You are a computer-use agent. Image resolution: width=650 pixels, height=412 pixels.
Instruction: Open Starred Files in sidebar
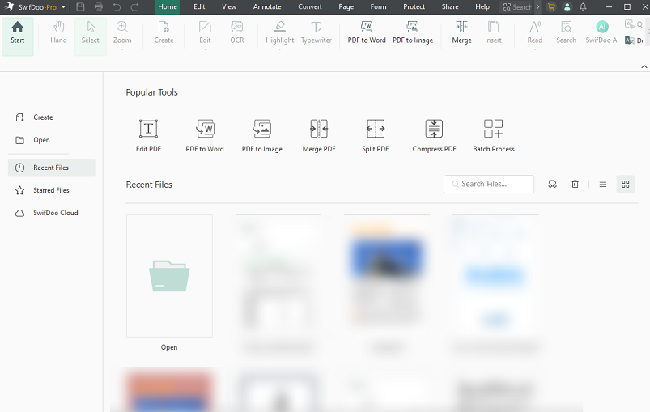click(52, 190)
